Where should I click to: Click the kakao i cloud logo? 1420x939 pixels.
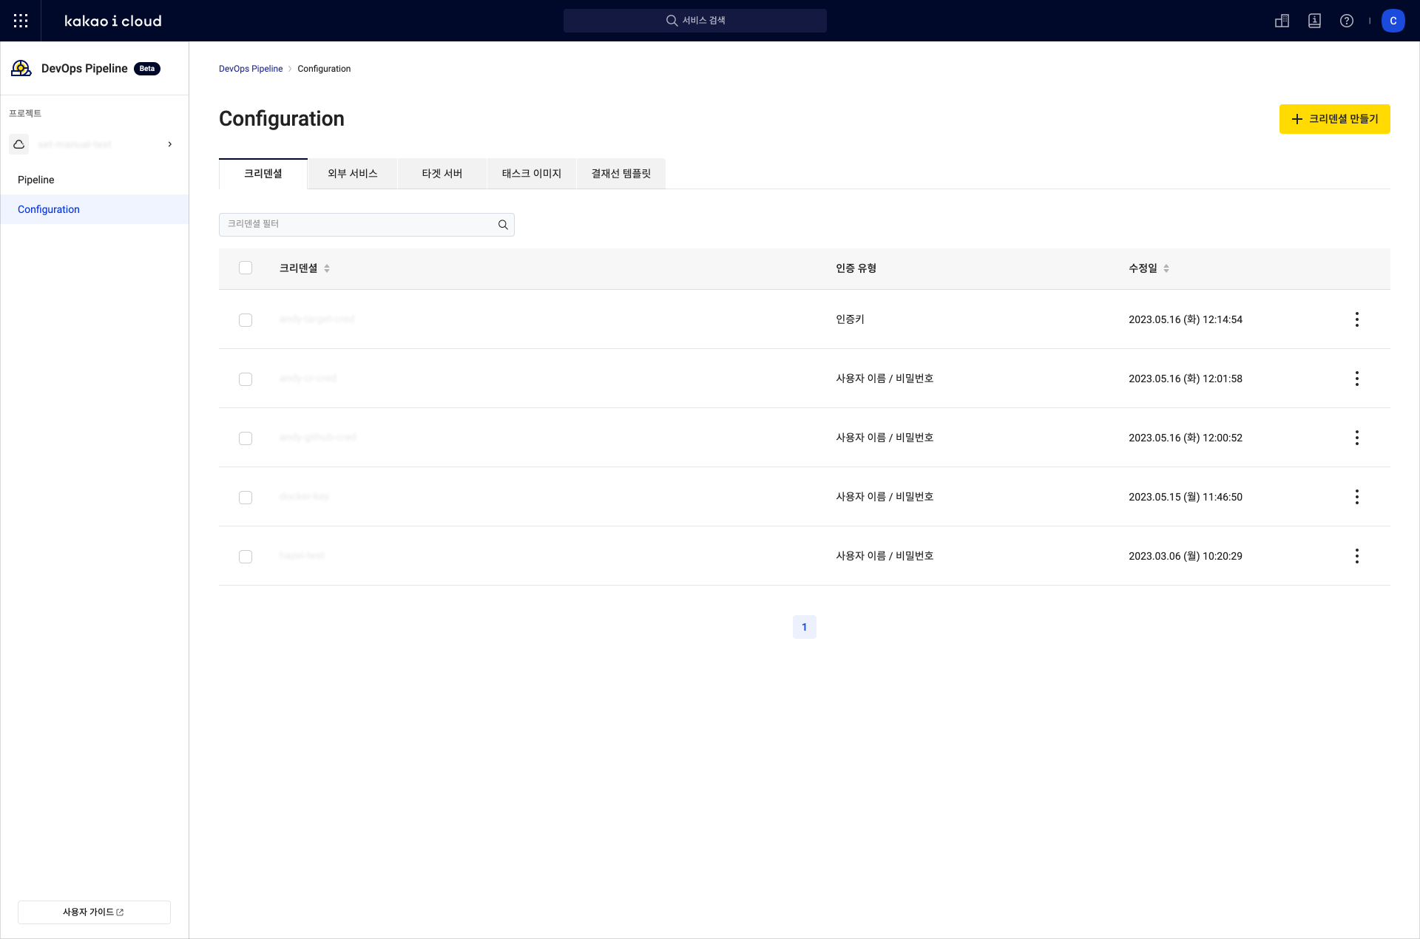click(113, 21)
